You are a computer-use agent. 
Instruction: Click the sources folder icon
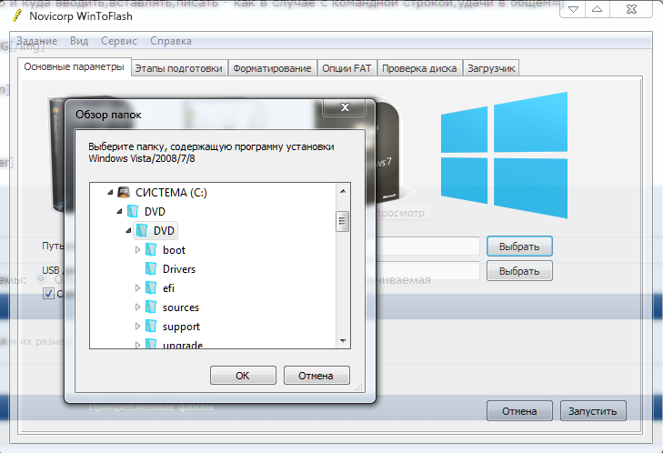[x=151, y=307]
